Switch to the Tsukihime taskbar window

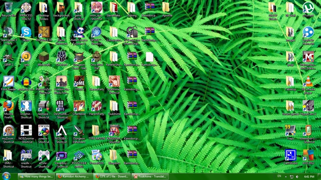tap(150, 177)
